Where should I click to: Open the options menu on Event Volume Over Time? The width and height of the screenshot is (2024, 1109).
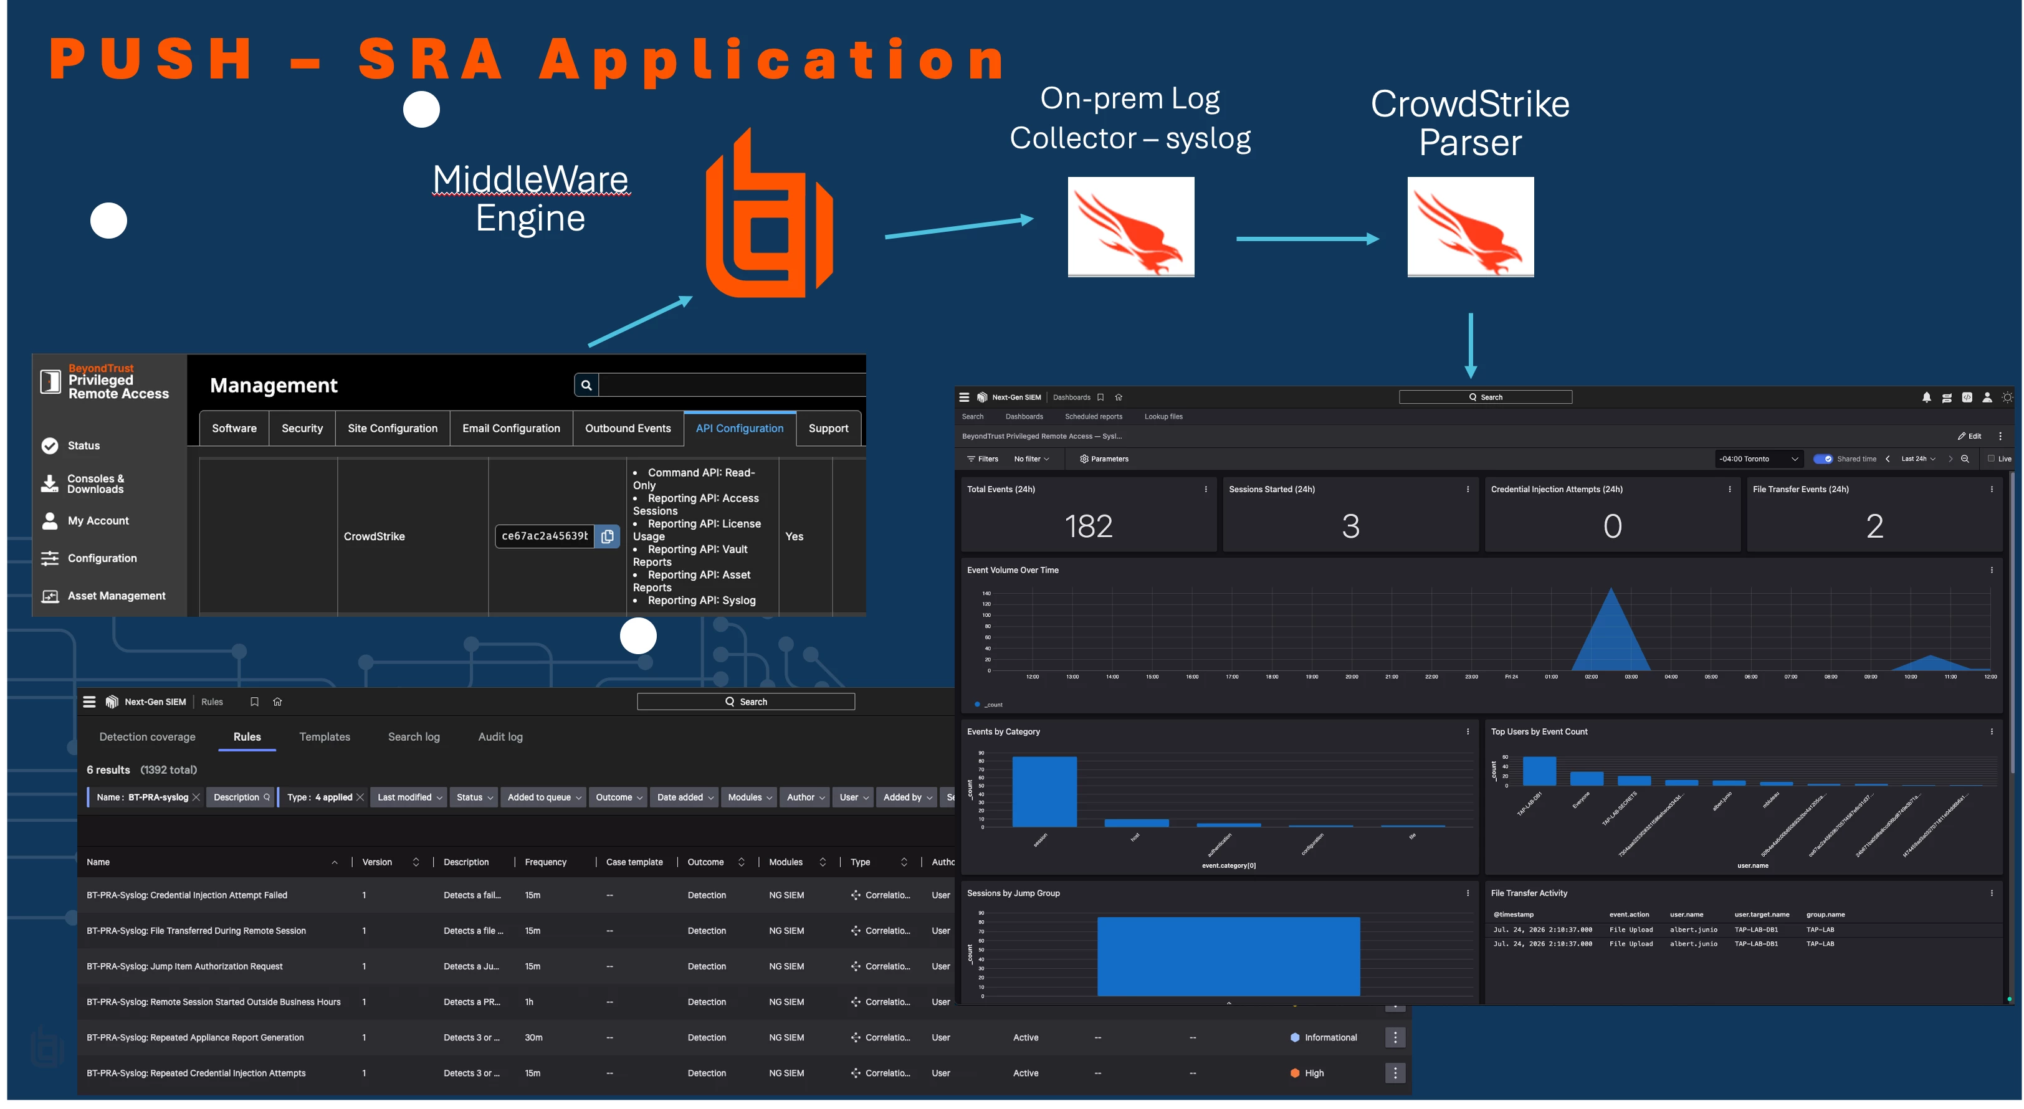pyautogui.click(x=1992, y=570)
